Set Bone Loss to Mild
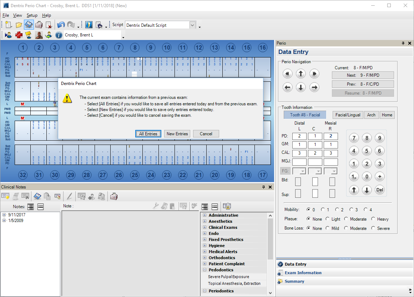 pyautogui.click(x=328, y=228)
